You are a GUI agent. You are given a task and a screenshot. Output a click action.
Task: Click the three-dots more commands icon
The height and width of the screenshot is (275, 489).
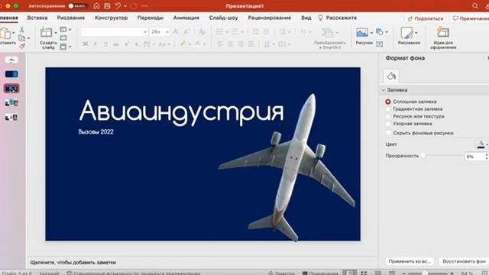144,6
